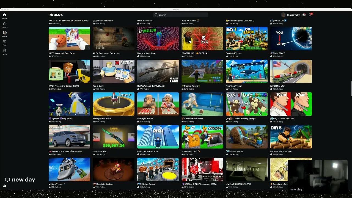Click the LIMINARIUM early beta thumbnail

(x=247, y=169)
